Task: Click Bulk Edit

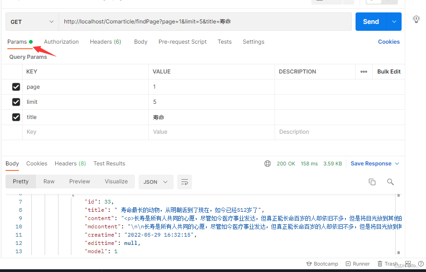Action: 389,72
